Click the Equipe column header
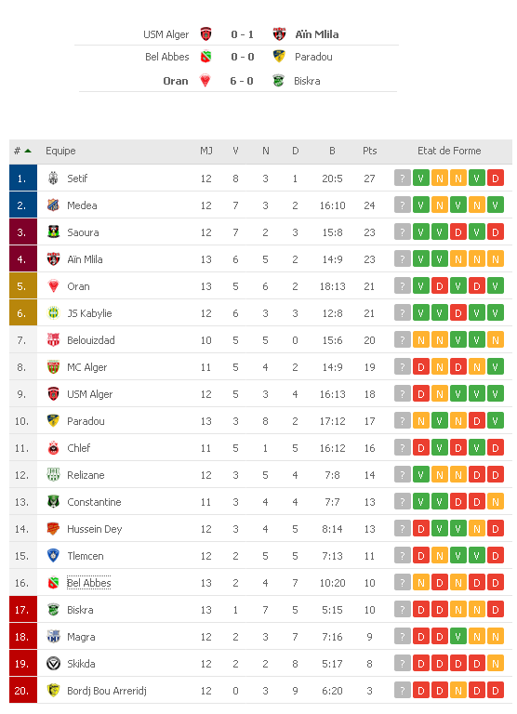Viewport: 517px width, 714px height. (x=60, y=151)
